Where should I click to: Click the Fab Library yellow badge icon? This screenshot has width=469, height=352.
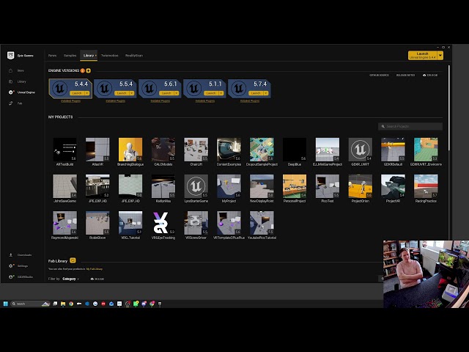tap(73, 260)
